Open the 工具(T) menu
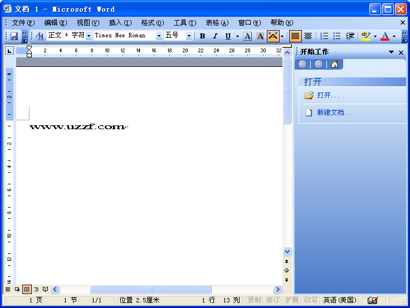 pos(185,23)
